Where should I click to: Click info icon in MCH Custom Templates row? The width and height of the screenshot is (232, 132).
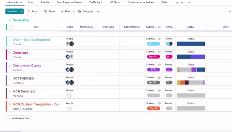click(159, 104)
